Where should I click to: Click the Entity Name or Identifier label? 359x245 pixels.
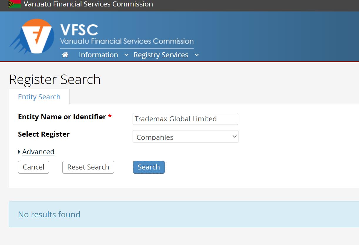(62, 117)
